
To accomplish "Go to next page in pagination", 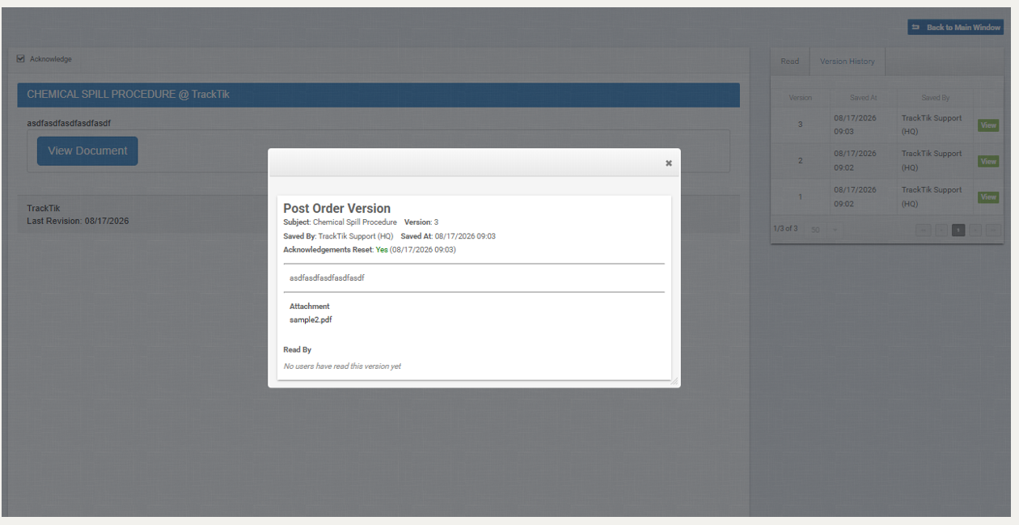I will pos(975,230).
